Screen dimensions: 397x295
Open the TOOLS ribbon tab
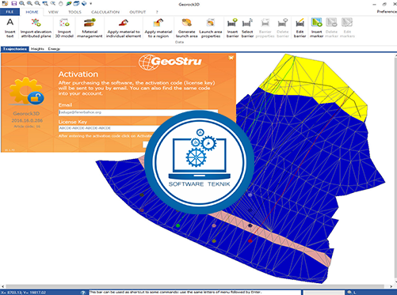(x=74, y=12)
